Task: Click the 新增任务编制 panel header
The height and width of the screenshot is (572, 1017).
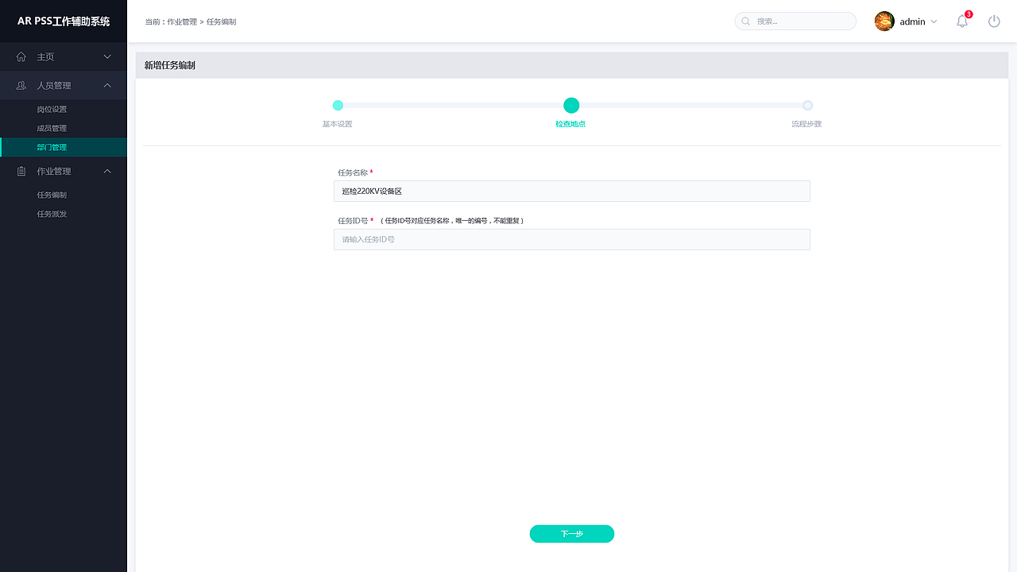Action: 572,65
